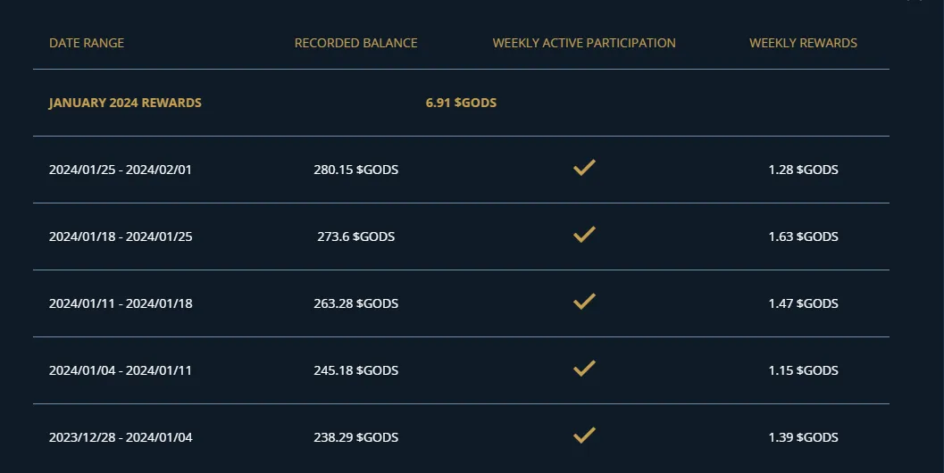The height and width of the screenshot is (473, 944).
Task: Select date range 2024/01/25 - 2024/02/01
Action: 121,170
